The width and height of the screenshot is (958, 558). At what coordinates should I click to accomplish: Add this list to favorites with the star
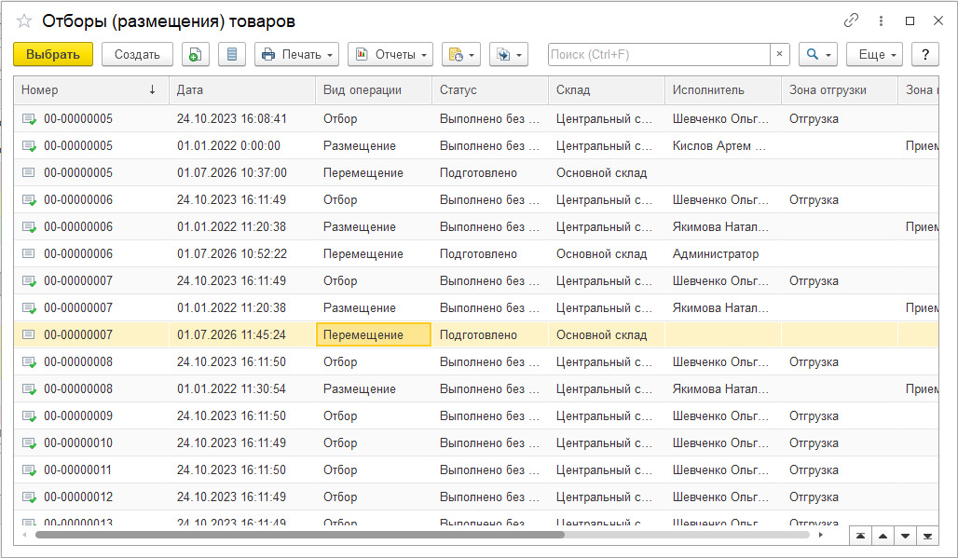[x=24, y=21]
